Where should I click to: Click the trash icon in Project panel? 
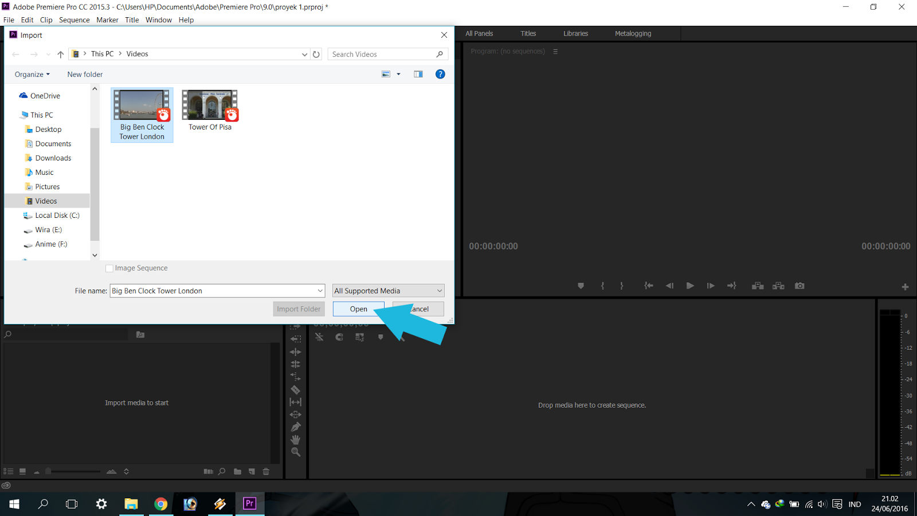pyautogui.click(x=266, y=472)
